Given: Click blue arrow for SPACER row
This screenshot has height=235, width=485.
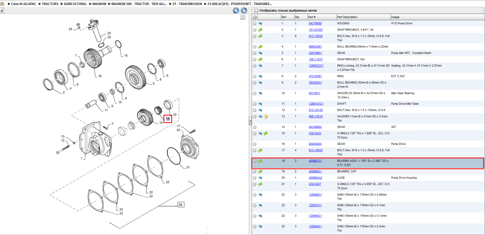Looking at the screenshot, I should (260, 93).
